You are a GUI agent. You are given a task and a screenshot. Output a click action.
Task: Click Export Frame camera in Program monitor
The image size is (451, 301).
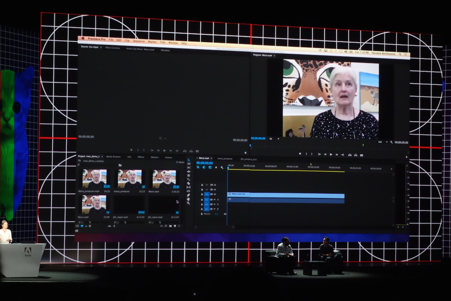point(361,155)
